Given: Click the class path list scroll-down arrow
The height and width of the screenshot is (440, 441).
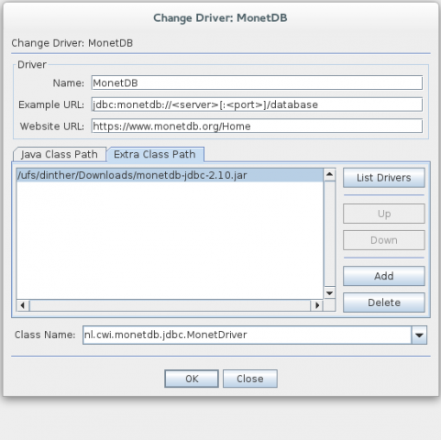Looking at the screenshot, I should pos(329,293).
